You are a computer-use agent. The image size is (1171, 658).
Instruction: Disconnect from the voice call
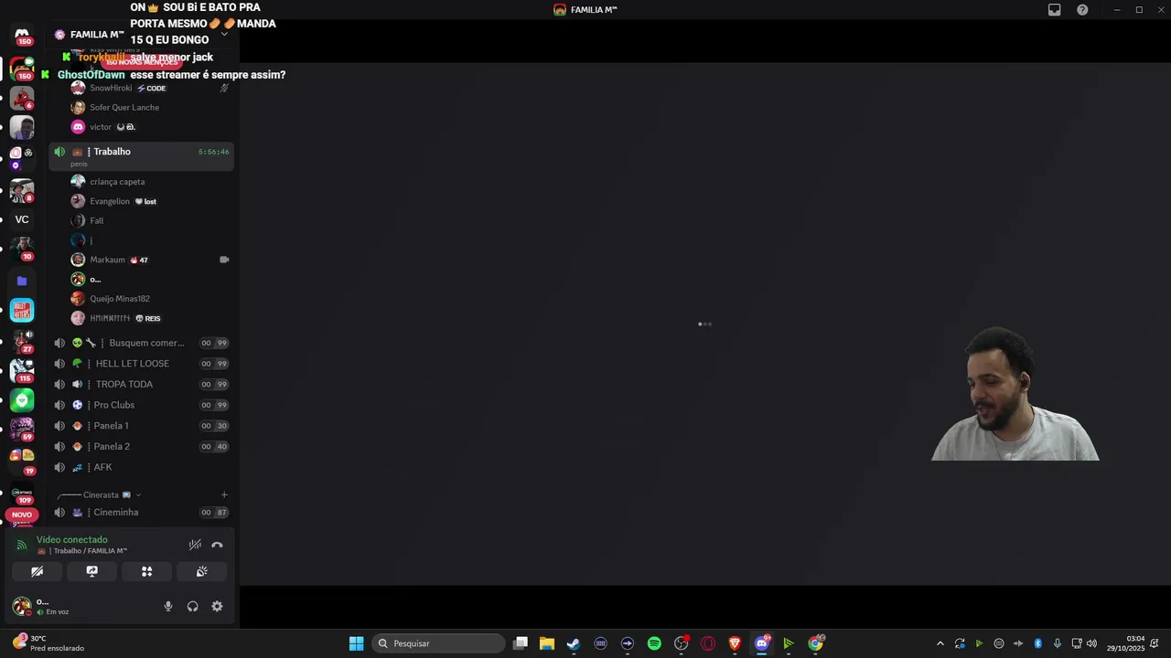click(x=217, y=545)
